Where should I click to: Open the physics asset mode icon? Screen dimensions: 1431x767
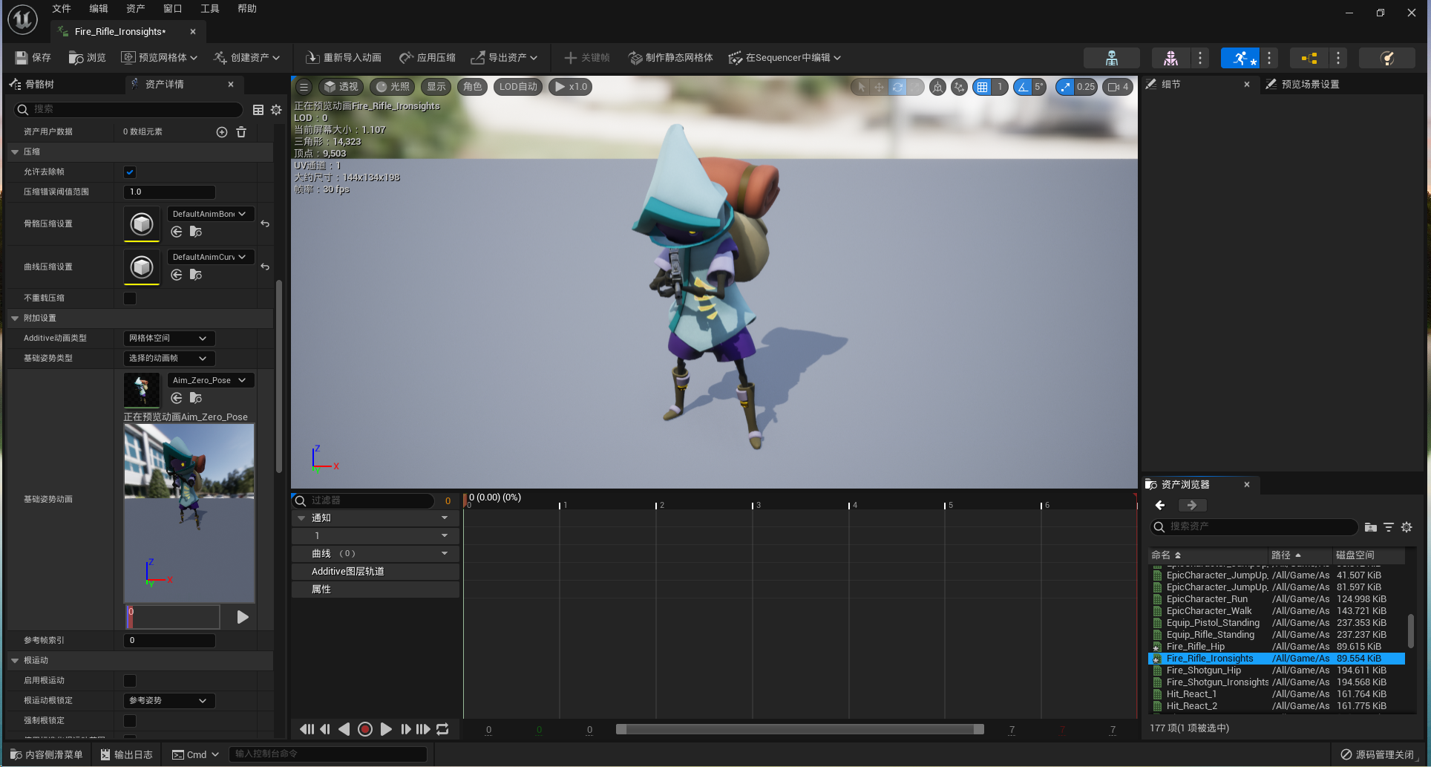pyautogui.click(x=1386, y=58)
